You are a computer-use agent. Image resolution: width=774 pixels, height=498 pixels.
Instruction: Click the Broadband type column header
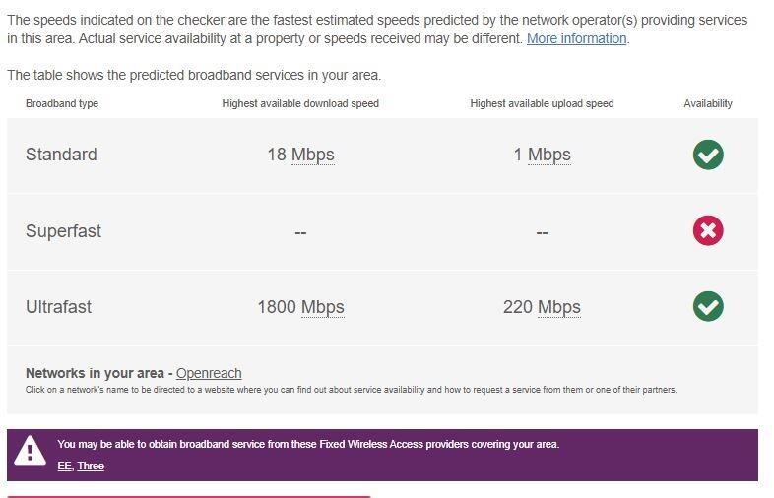[x=62, y=103]
